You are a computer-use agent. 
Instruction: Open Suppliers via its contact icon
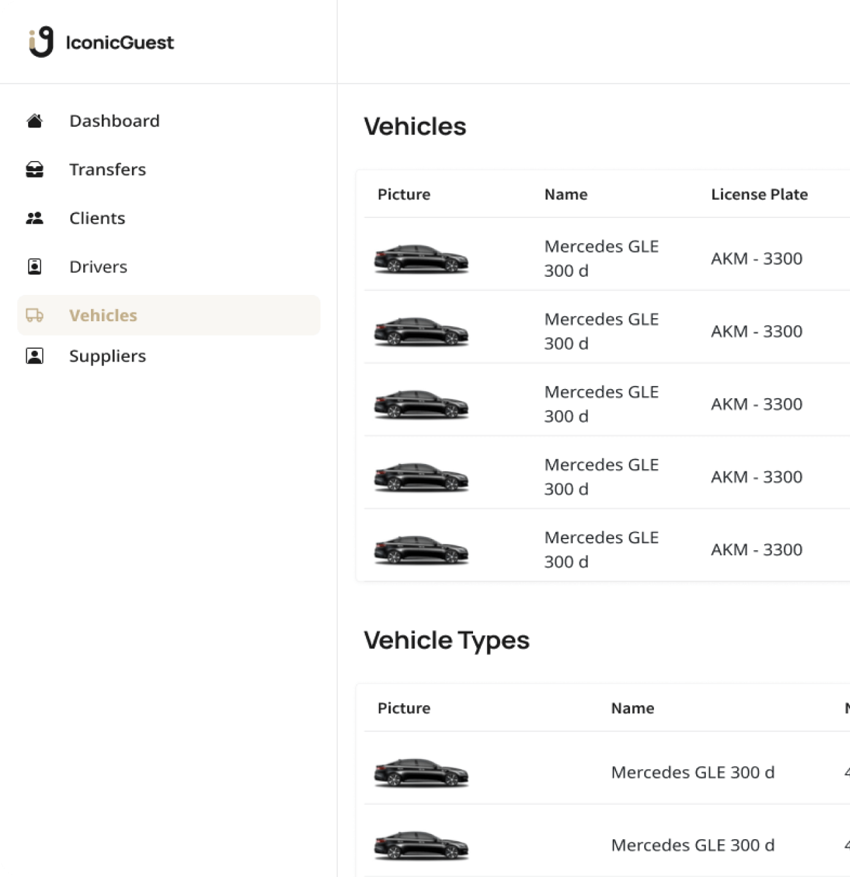click(x=35, y=356)
